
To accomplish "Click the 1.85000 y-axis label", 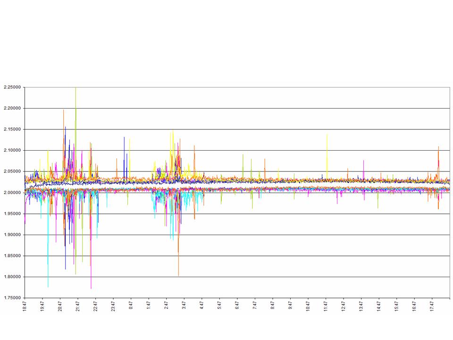I will point(12,256).
